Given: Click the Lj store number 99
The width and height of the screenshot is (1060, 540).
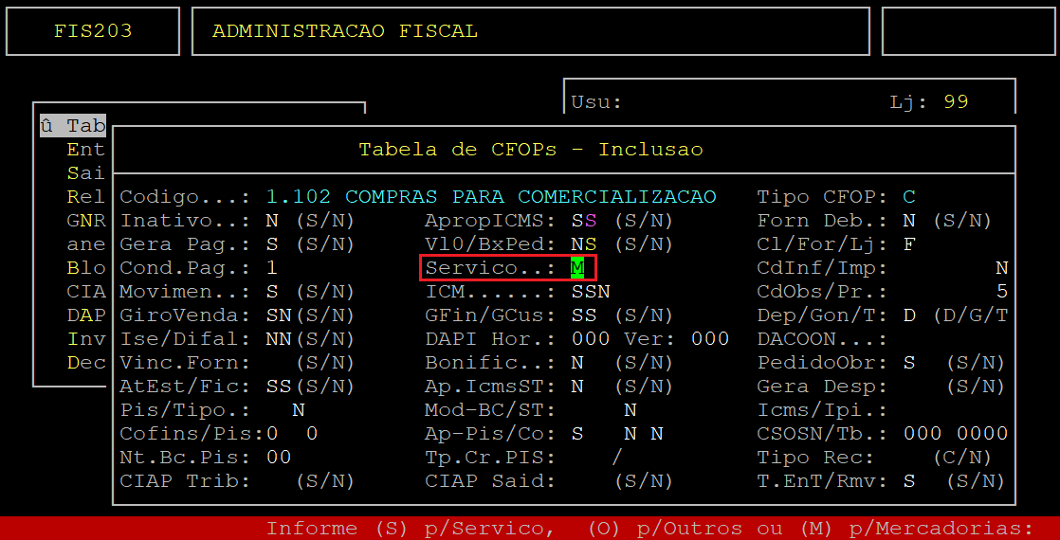Looking at the screenshot, I should 956,102.
